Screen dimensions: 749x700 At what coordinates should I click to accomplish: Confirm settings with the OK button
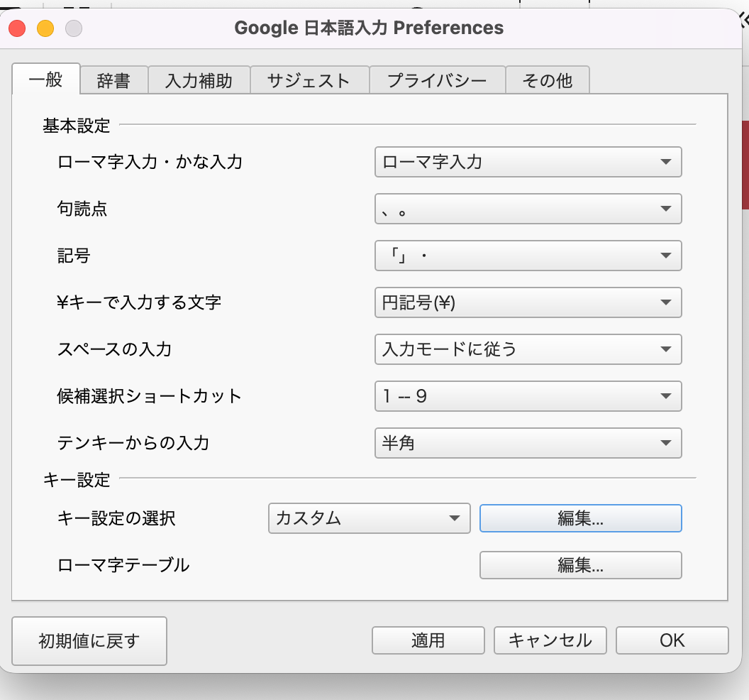672,640
